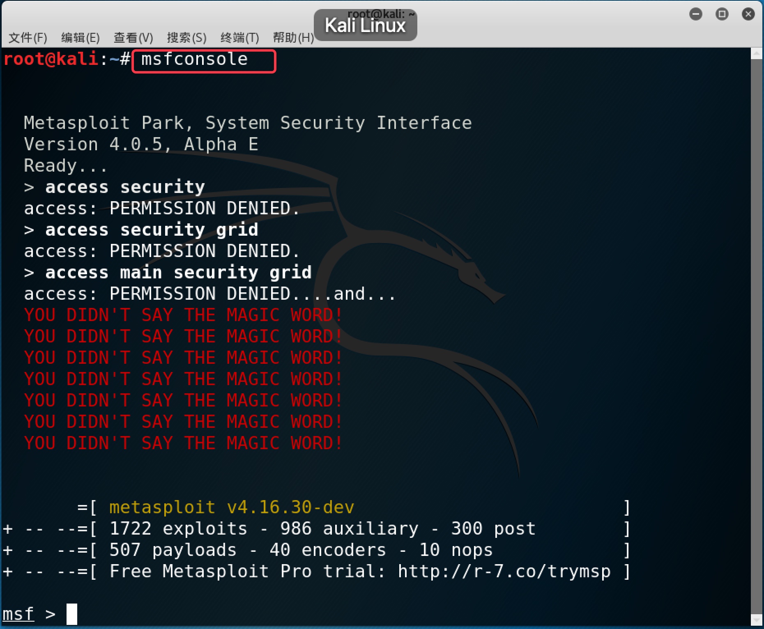The width and height of the screenshot is (764, 629).
Task: Open the 文件(F) menu
Action: [28, 38]
